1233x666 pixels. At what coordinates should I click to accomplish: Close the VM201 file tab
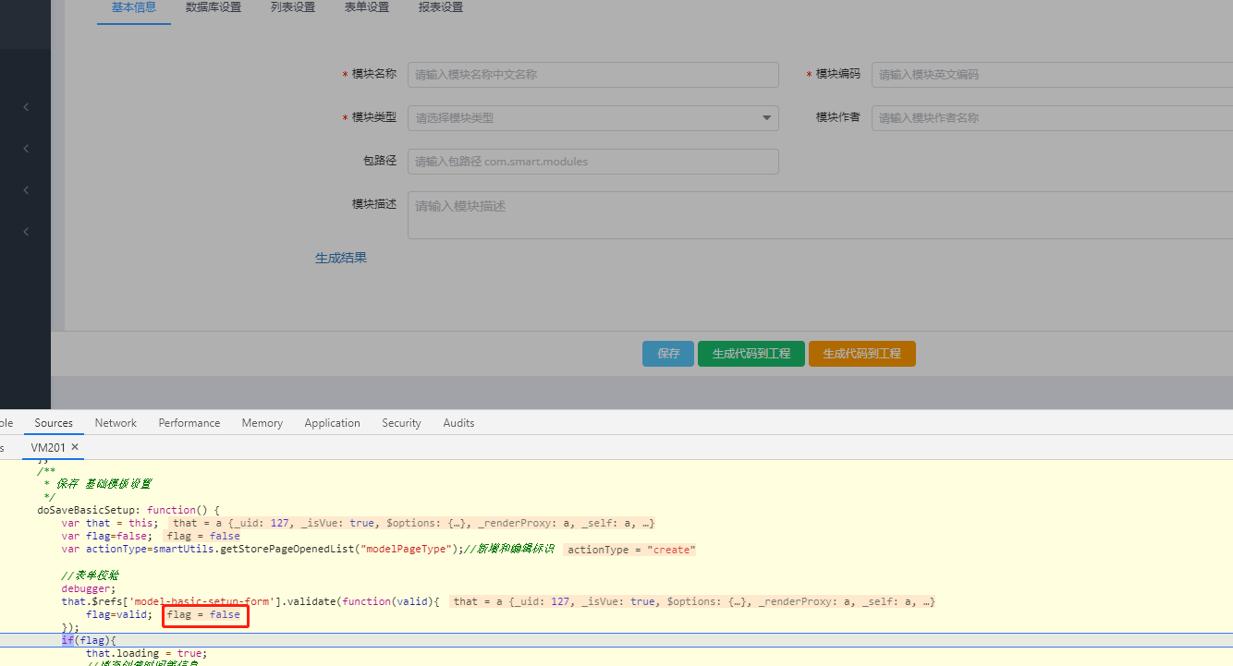[x=76, y=447]
